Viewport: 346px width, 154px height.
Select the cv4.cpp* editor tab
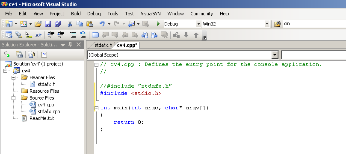pos(127,46)
